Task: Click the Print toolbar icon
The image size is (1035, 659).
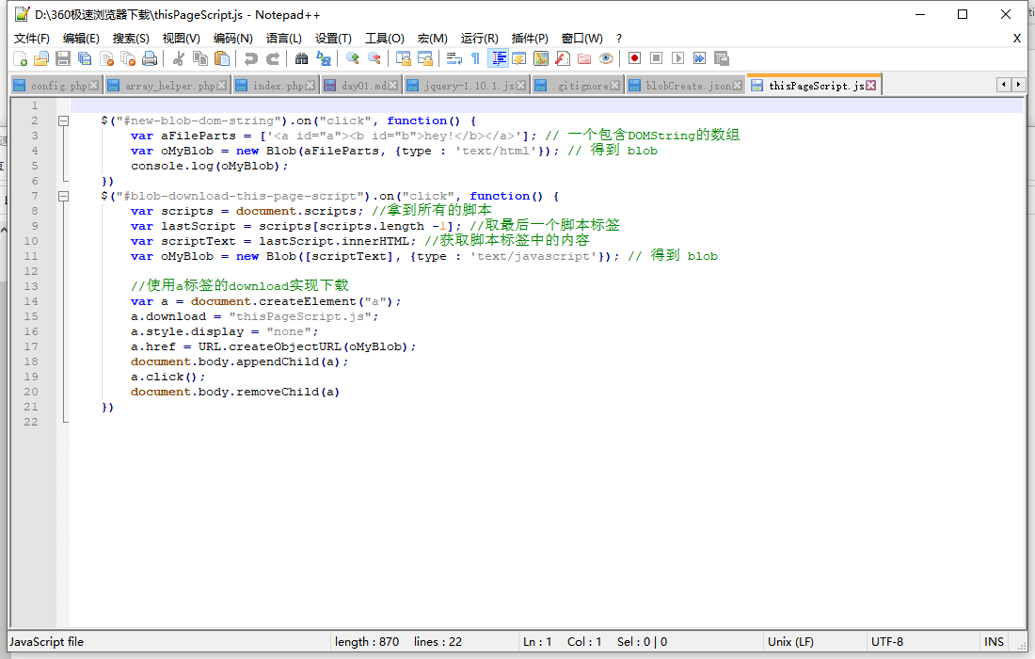Action: click(150, 58)
